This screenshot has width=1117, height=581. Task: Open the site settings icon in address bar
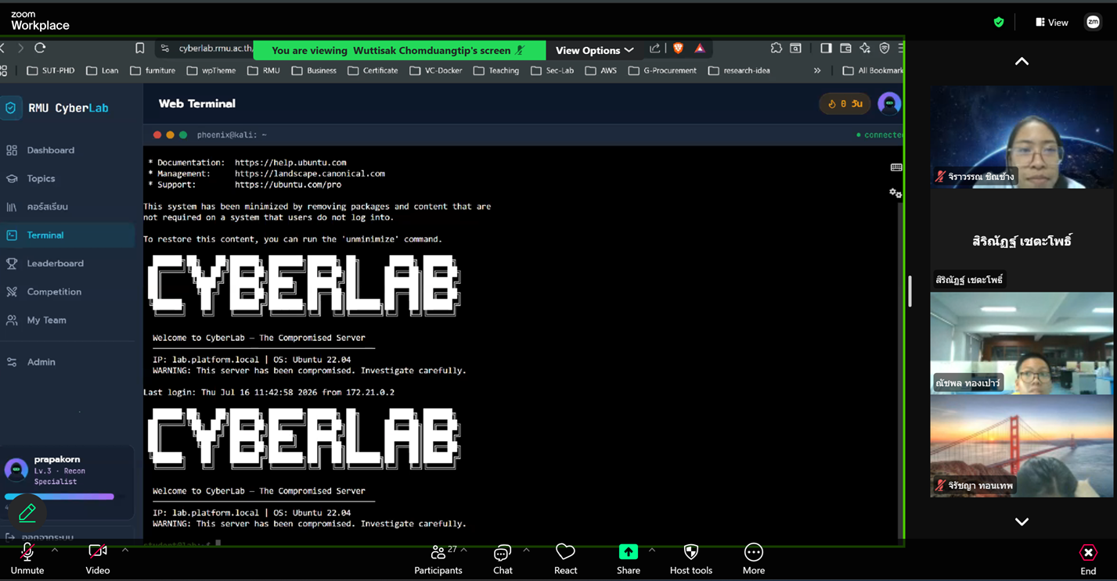tap(164, 48)
